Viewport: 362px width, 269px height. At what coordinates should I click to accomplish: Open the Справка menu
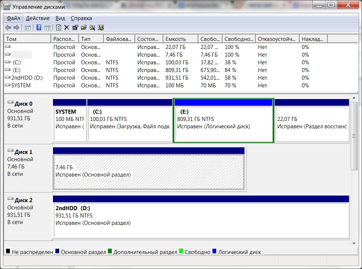click(x=81, y=18)
